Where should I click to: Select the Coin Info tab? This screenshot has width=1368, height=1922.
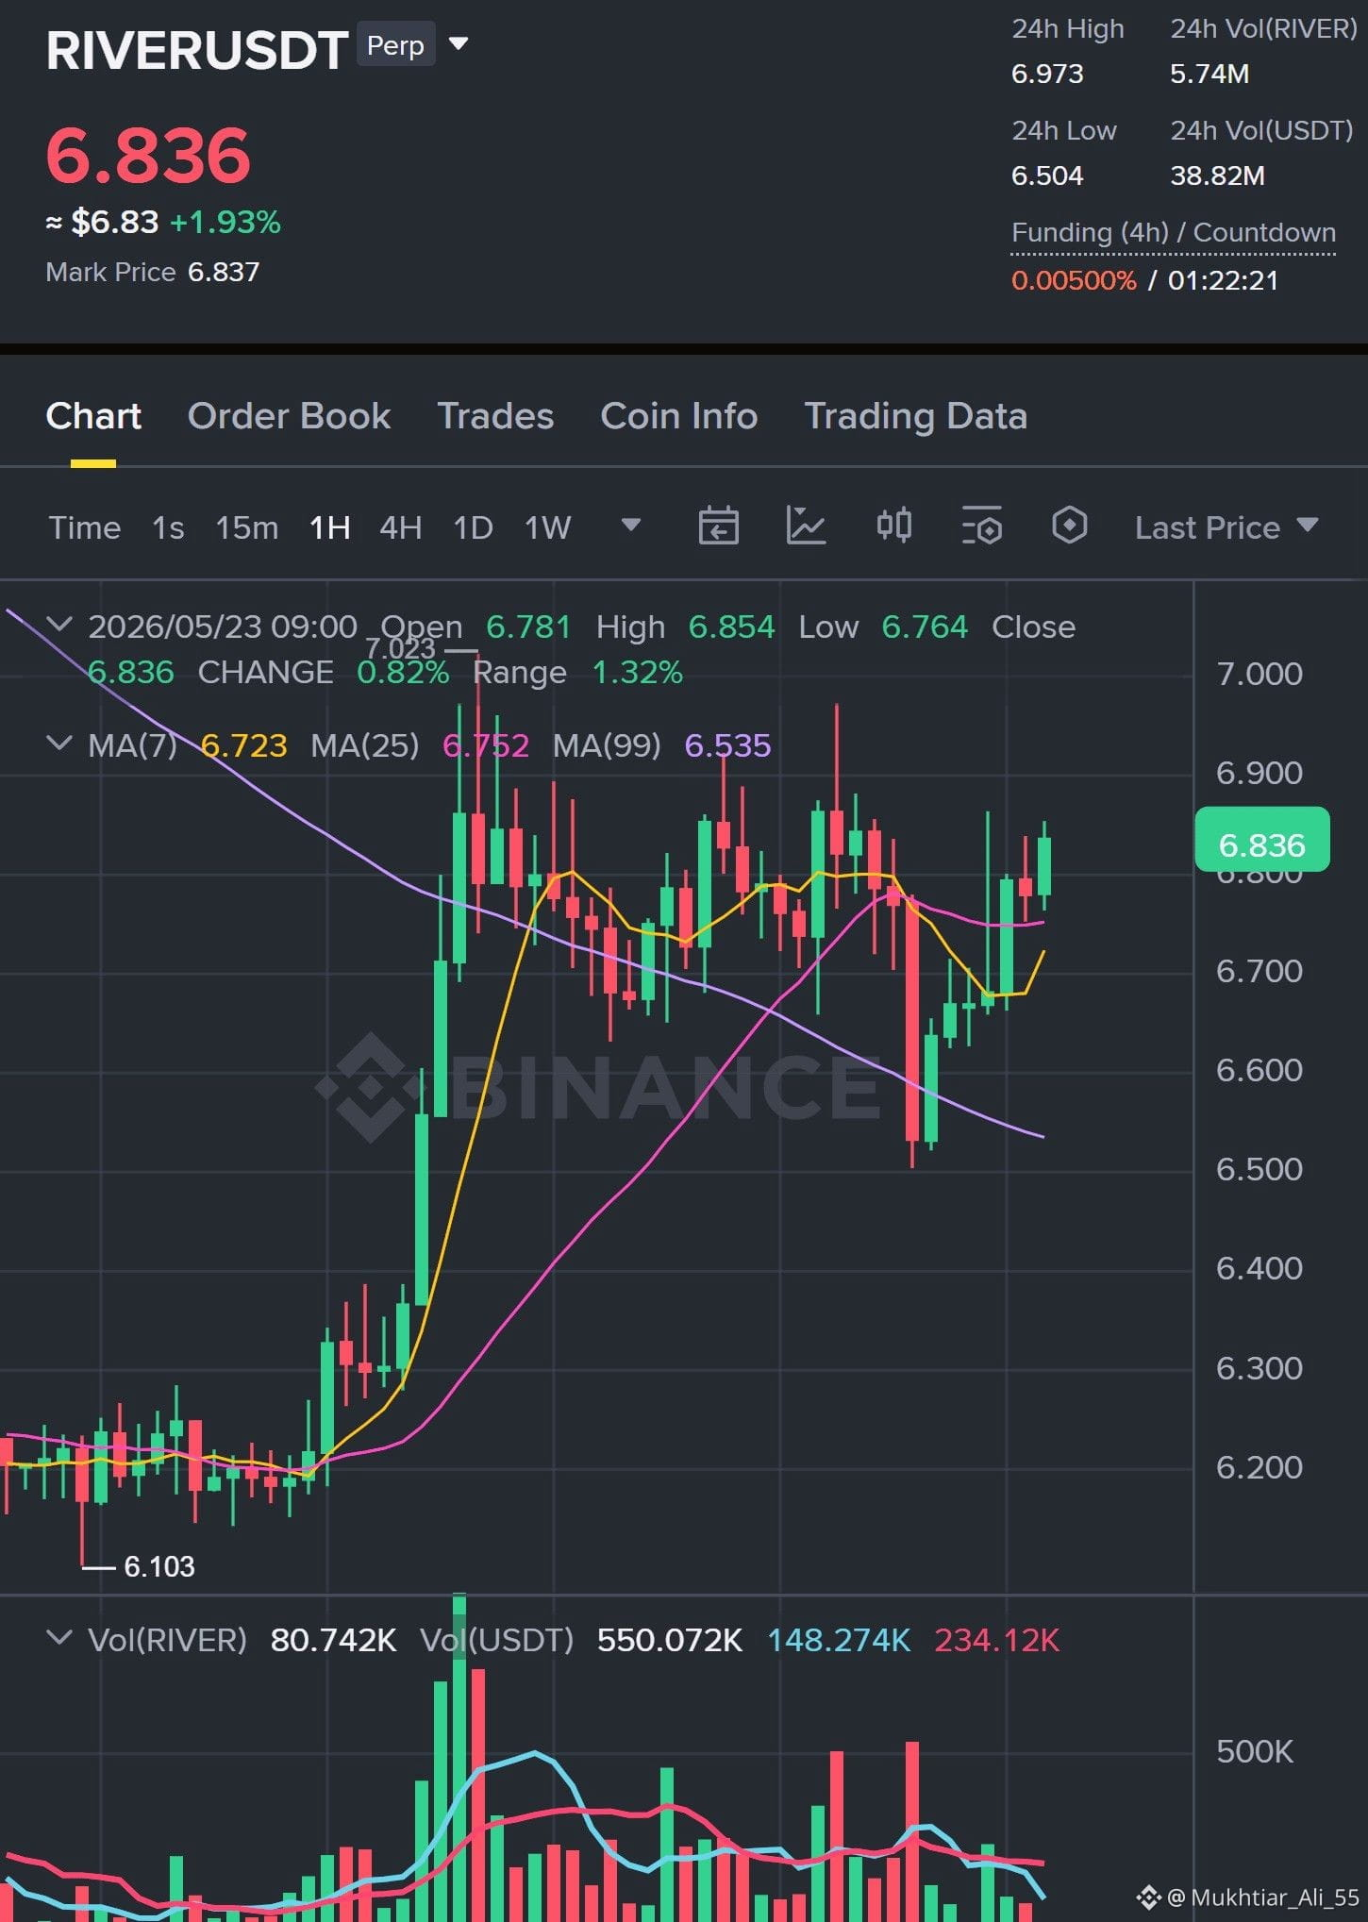pyautogui.click(x=679, y=416)
